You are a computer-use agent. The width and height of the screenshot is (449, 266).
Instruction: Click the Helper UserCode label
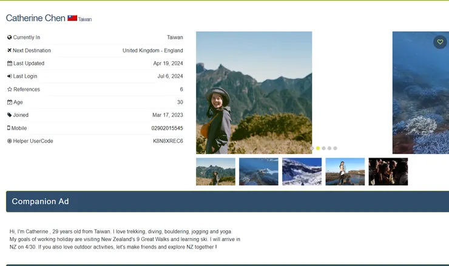[x=33, y=141]
